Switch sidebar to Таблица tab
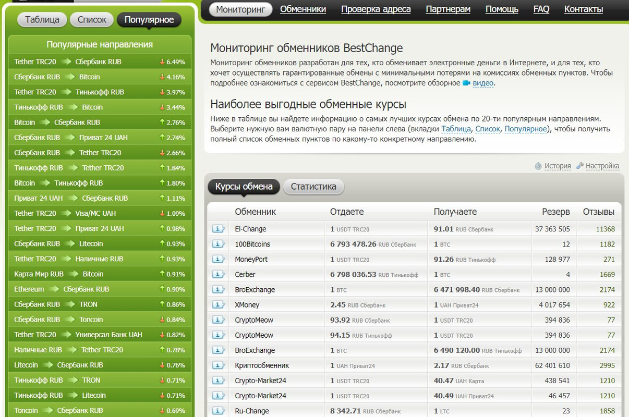 [x=42, y=20]
